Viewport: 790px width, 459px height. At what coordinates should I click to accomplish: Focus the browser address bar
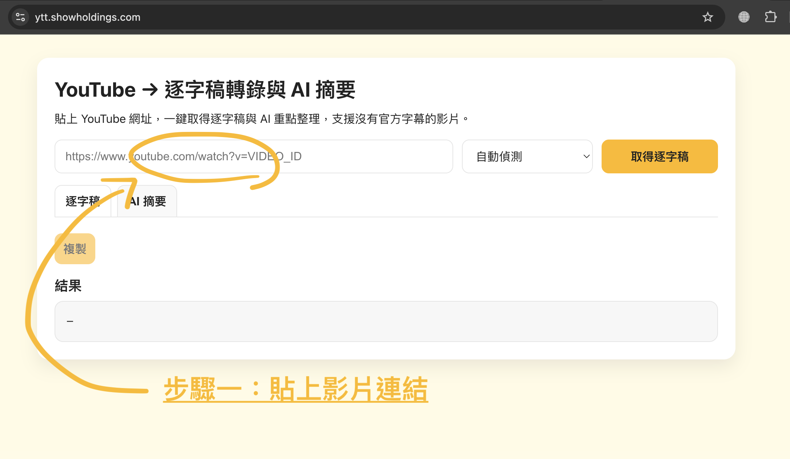pos(218,17)
